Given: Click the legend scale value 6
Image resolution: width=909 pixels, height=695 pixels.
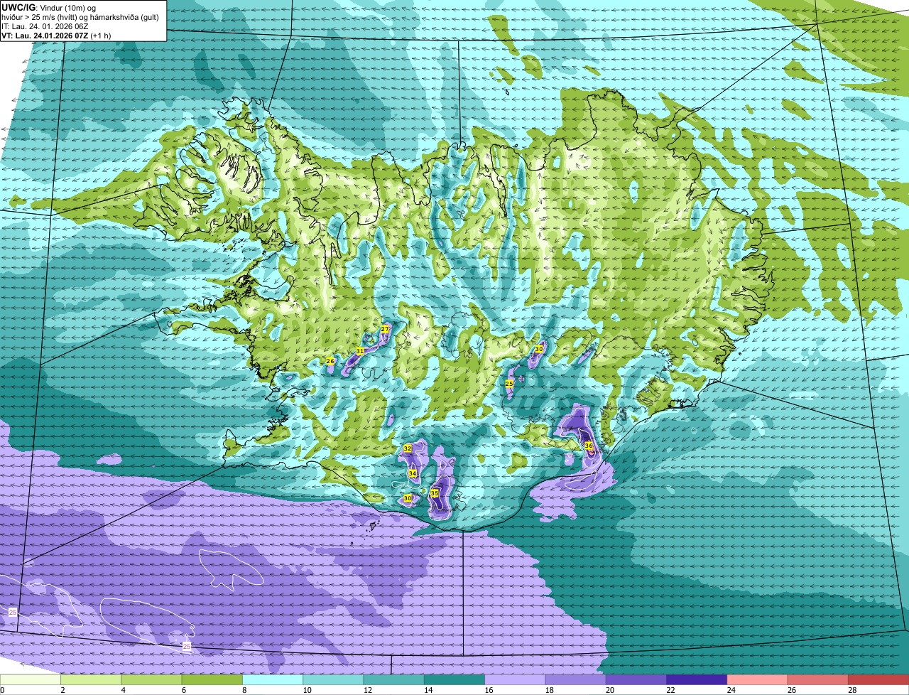Looking at the screenshot, I should [x=183, y=690].
